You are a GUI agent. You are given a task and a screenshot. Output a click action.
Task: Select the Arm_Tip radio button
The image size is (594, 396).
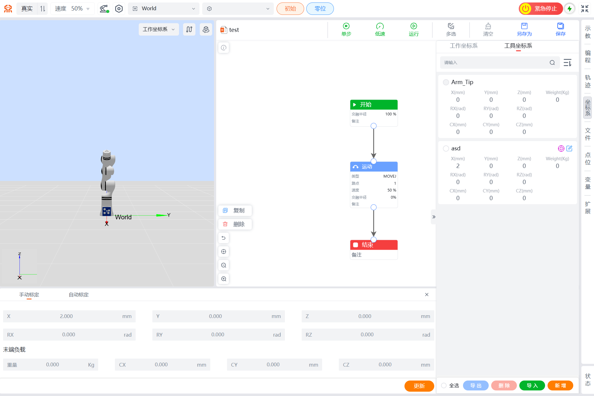click(x=446, y=82)
